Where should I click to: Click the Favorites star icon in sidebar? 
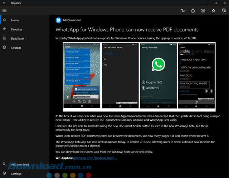pos(4,29)
